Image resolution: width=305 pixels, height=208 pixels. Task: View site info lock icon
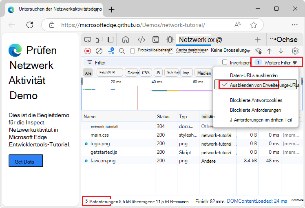pos(52,25)
